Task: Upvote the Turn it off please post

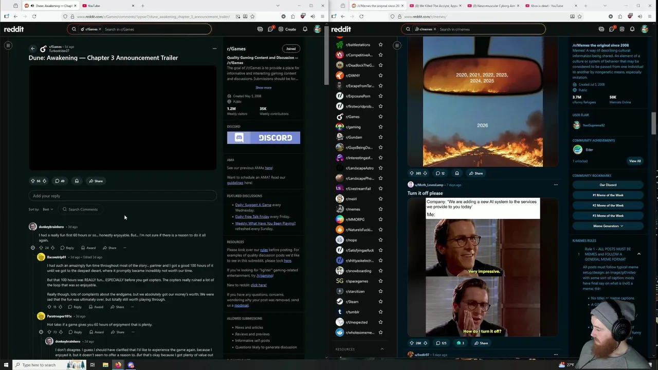Action: click(x=411, y=343)
